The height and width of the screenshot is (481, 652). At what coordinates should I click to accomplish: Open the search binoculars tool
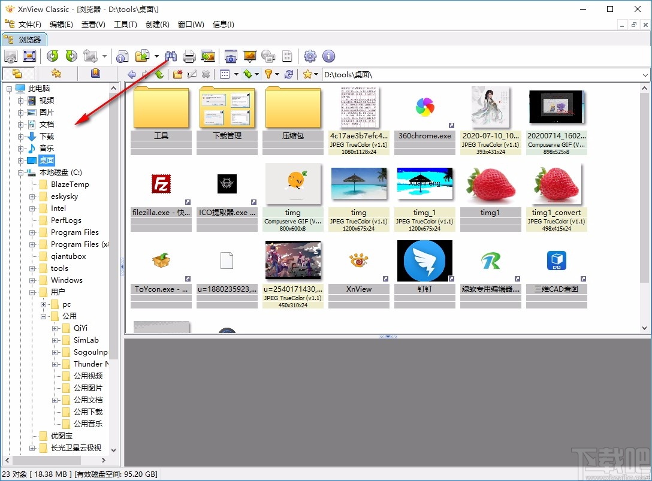click(171, 56)
